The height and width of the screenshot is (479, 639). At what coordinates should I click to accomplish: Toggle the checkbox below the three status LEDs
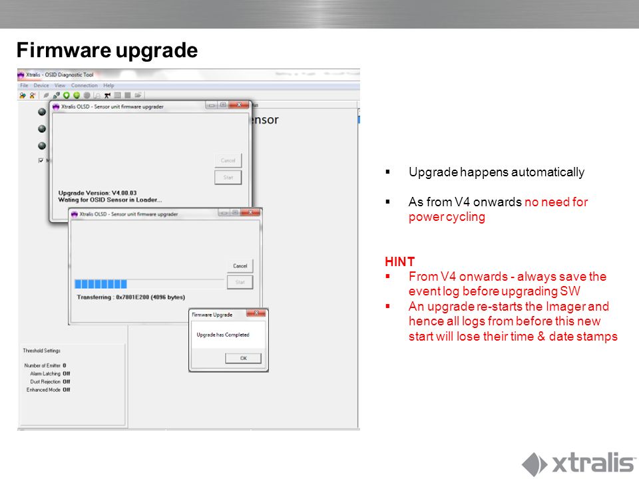41,160
